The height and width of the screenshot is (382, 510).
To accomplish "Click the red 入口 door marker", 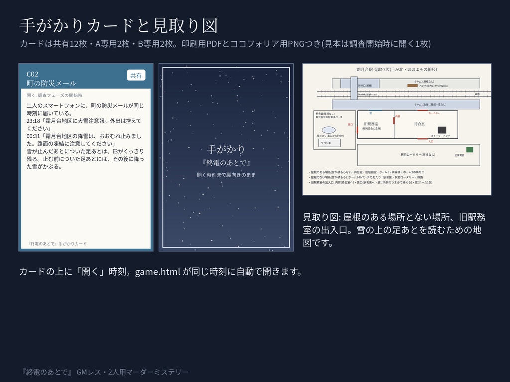I will tap(423, 139).
